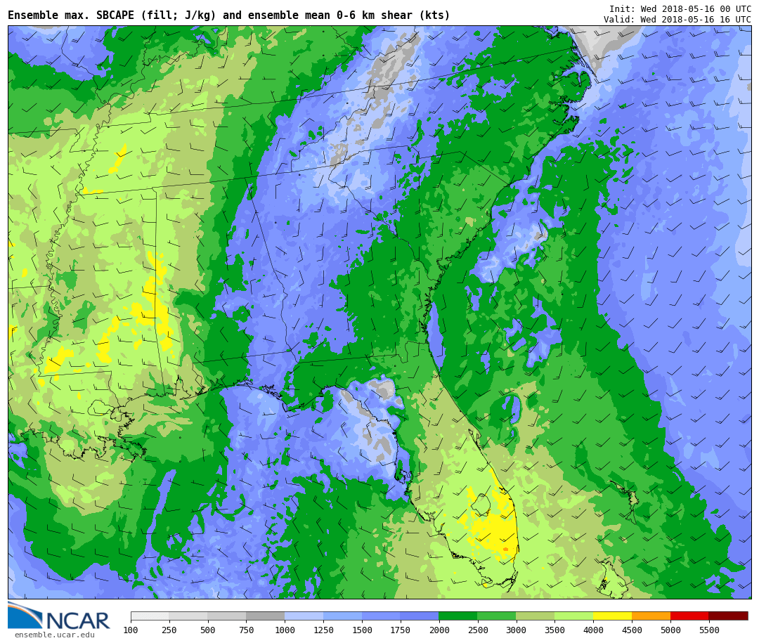Click Lake Okeechobee outline in Florida

tap(481, 504)
